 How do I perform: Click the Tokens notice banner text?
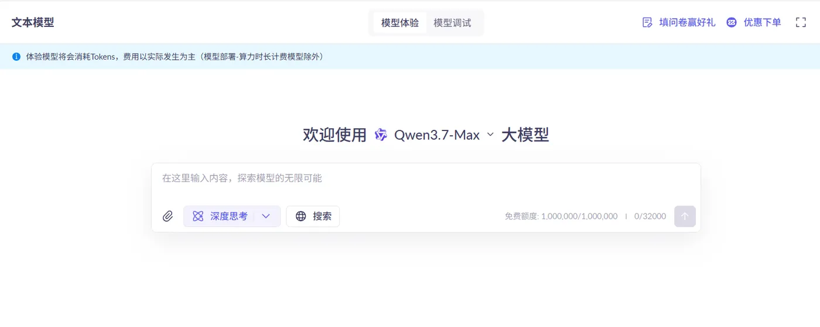(x=175, y=57)
